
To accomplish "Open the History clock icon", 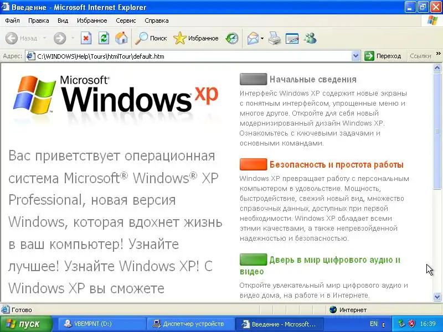I will point(232,38).
